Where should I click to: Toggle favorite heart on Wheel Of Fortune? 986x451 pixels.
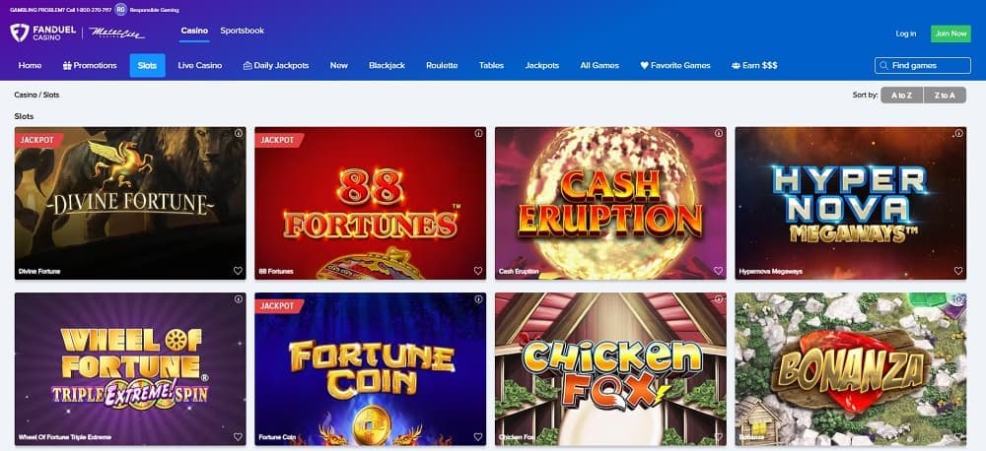click(x=238, y=436)
